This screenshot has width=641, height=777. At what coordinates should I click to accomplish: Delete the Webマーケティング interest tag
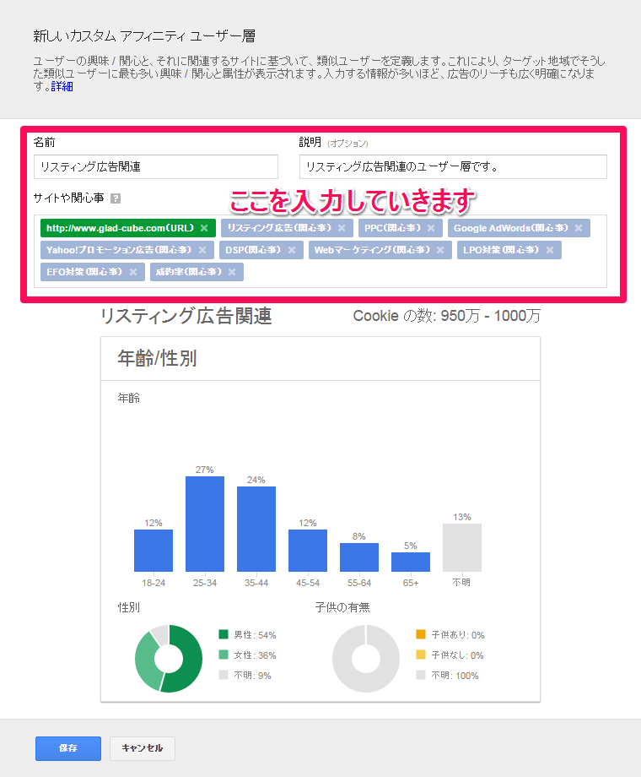click(x=440, y=250)
